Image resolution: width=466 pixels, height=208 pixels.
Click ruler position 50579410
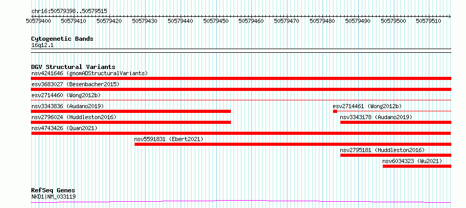click(x=74, y=21)
